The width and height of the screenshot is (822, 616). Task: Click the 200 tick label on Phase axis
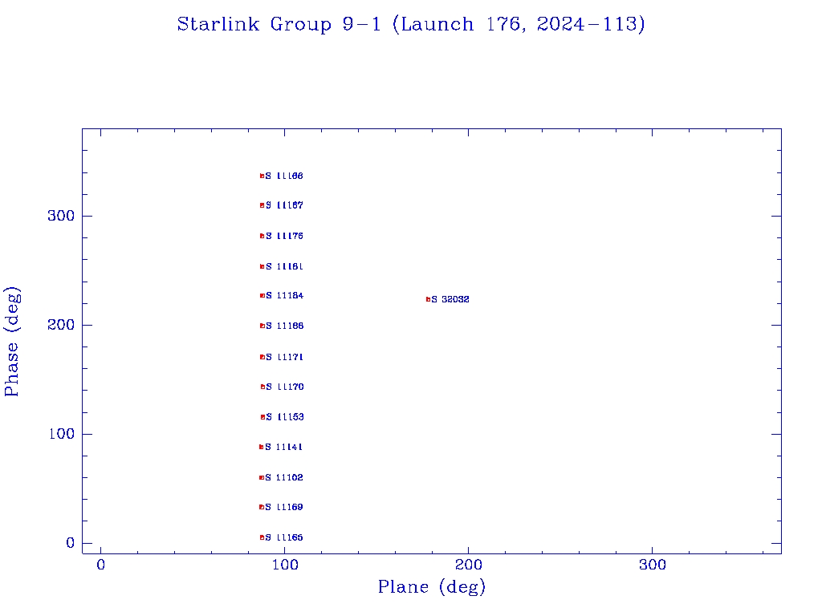(x=61, y=325)
